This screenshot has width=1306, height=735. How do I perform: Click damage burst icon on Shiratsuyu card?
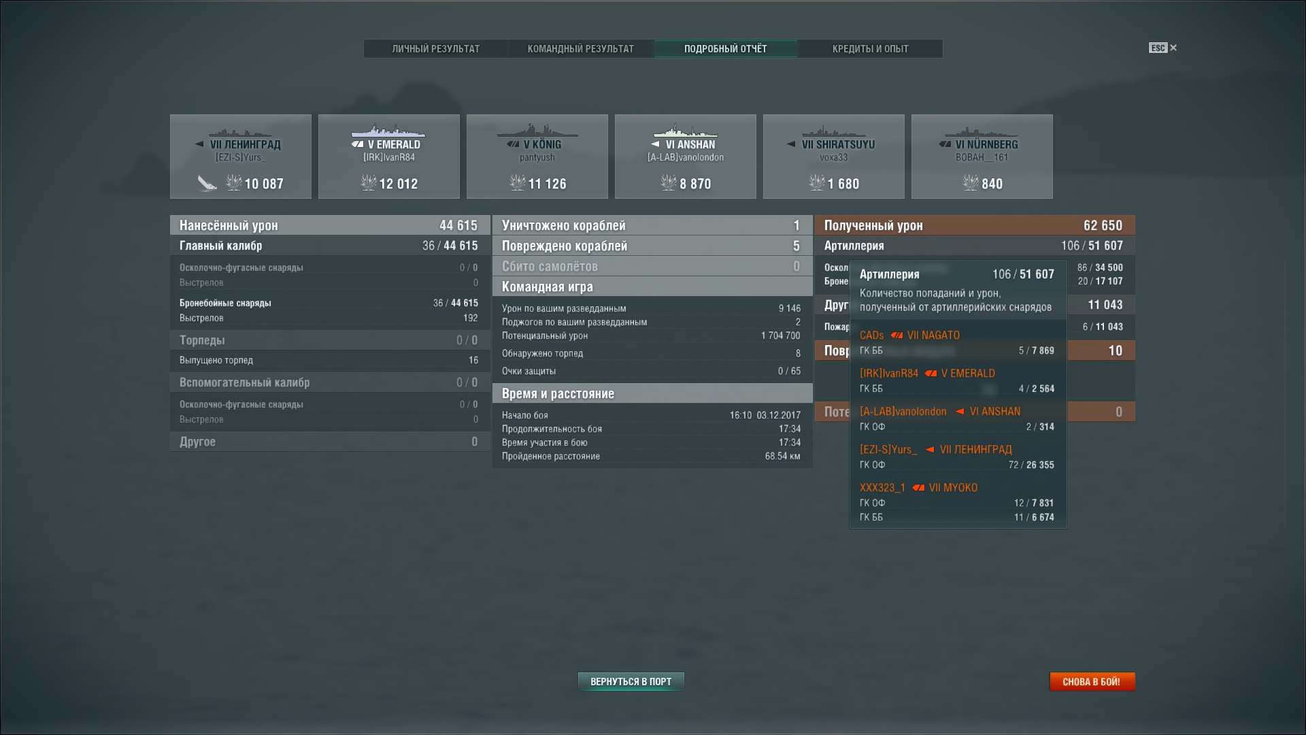click(x=816, y=183)
